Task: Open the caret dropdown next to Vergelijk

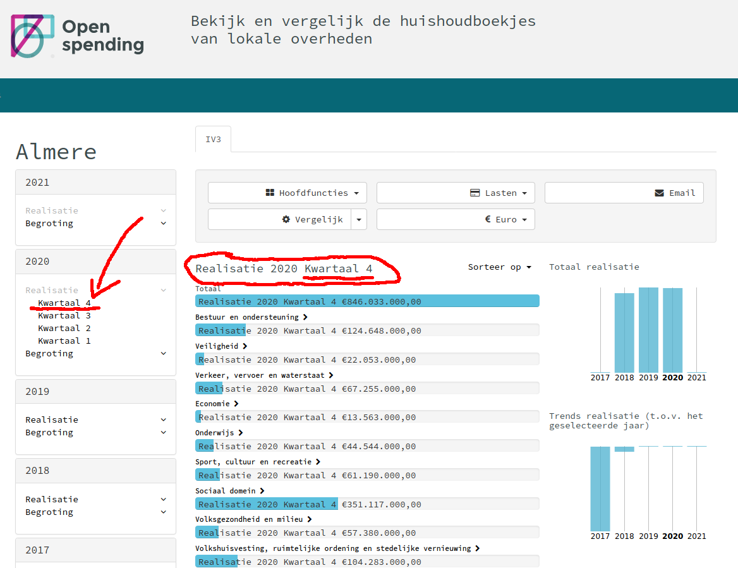Action: pos(359,219)
